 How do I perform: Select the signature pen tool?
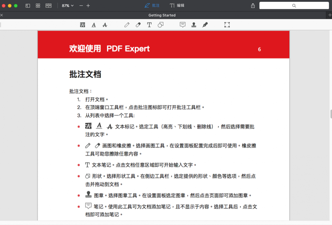click(x=205, y=25)
